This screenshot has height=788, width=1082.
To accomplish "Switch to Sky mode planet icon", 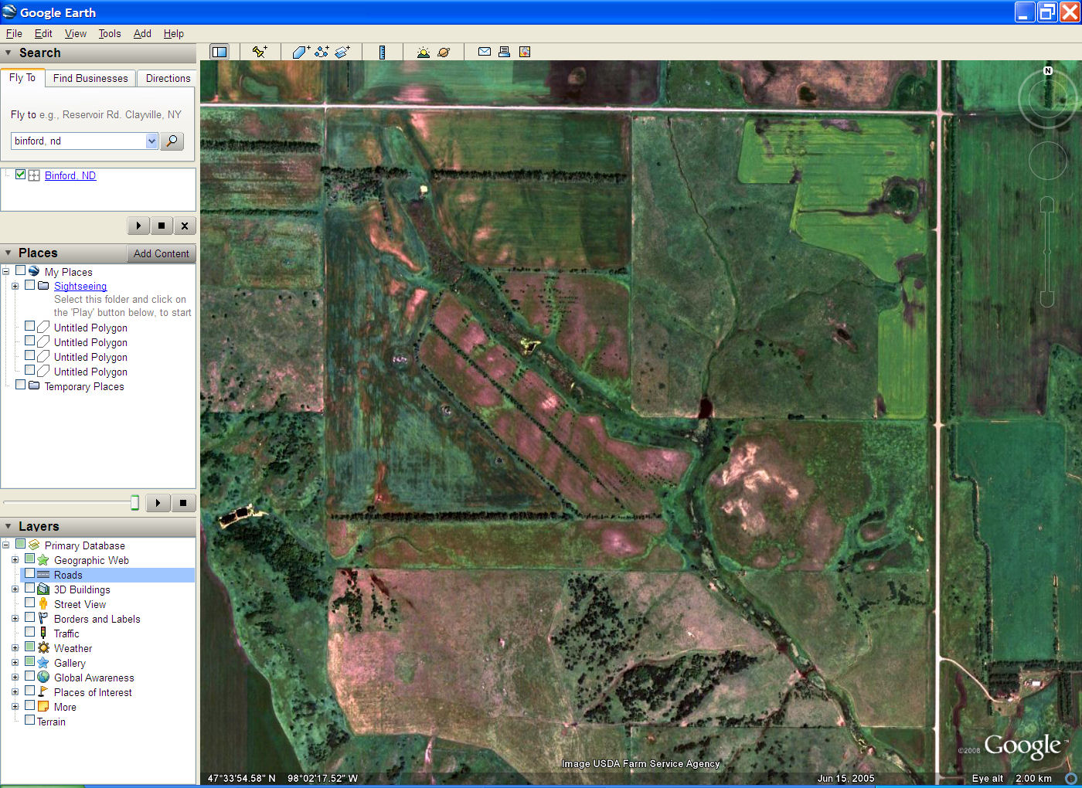I will (x=444, y=52).
